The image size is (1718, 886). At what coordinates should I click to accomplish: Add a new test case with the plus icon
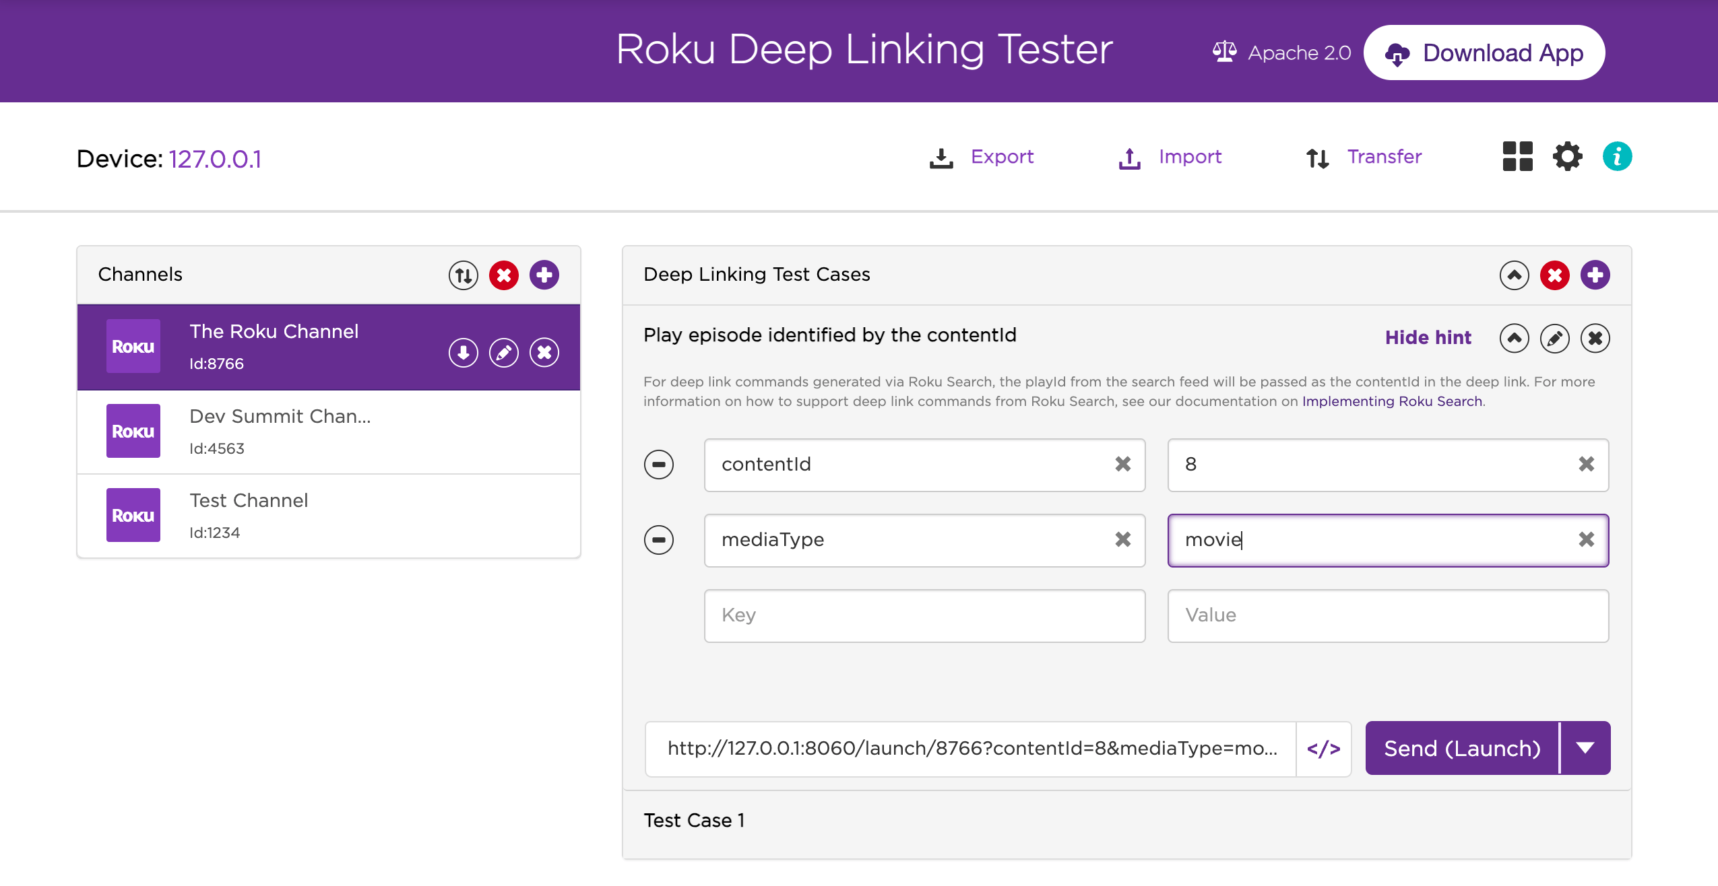click(1594, 275)
